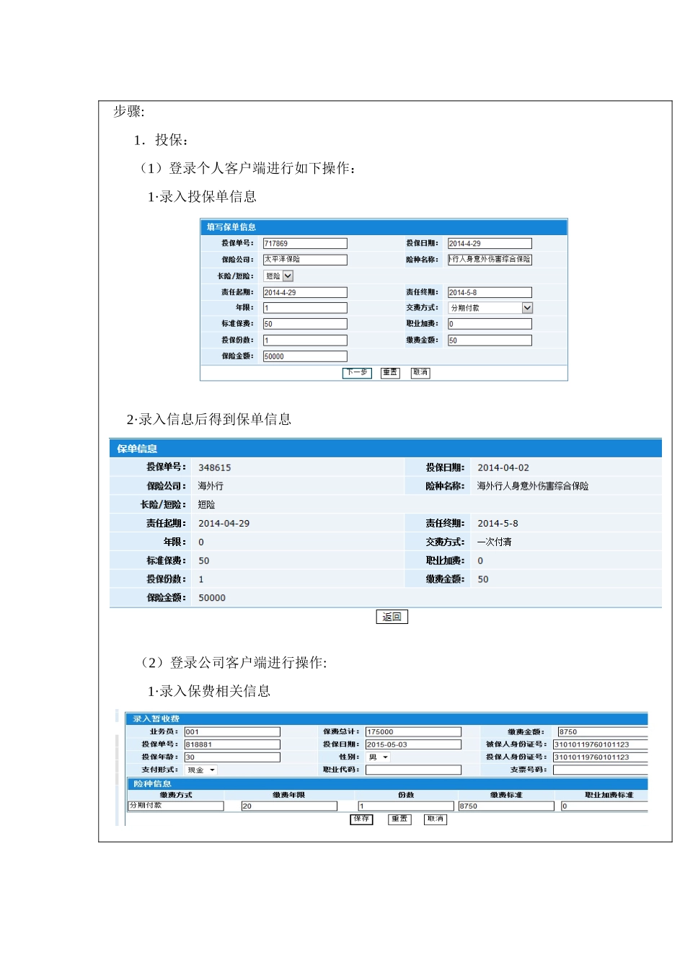Click the 投保单号 field containing 818881
The height and width of the screenshot is (968, 685).
pos(232,744)
